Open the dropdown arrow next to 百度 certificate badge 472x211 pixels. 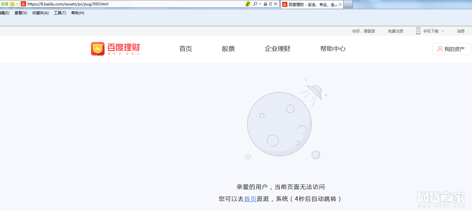click(x=17, y=4)
